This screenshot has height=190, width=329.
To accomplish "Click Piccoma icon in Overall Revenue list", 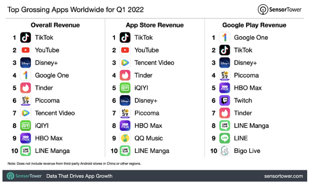I will (26, 100).
